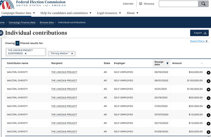This screenshot has height=137, width=211.
Task: Open Lincoln Project link in 01/29/2020 row
Action: tap(64, 132)
